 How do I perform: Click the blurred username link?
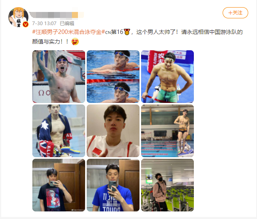57,15
